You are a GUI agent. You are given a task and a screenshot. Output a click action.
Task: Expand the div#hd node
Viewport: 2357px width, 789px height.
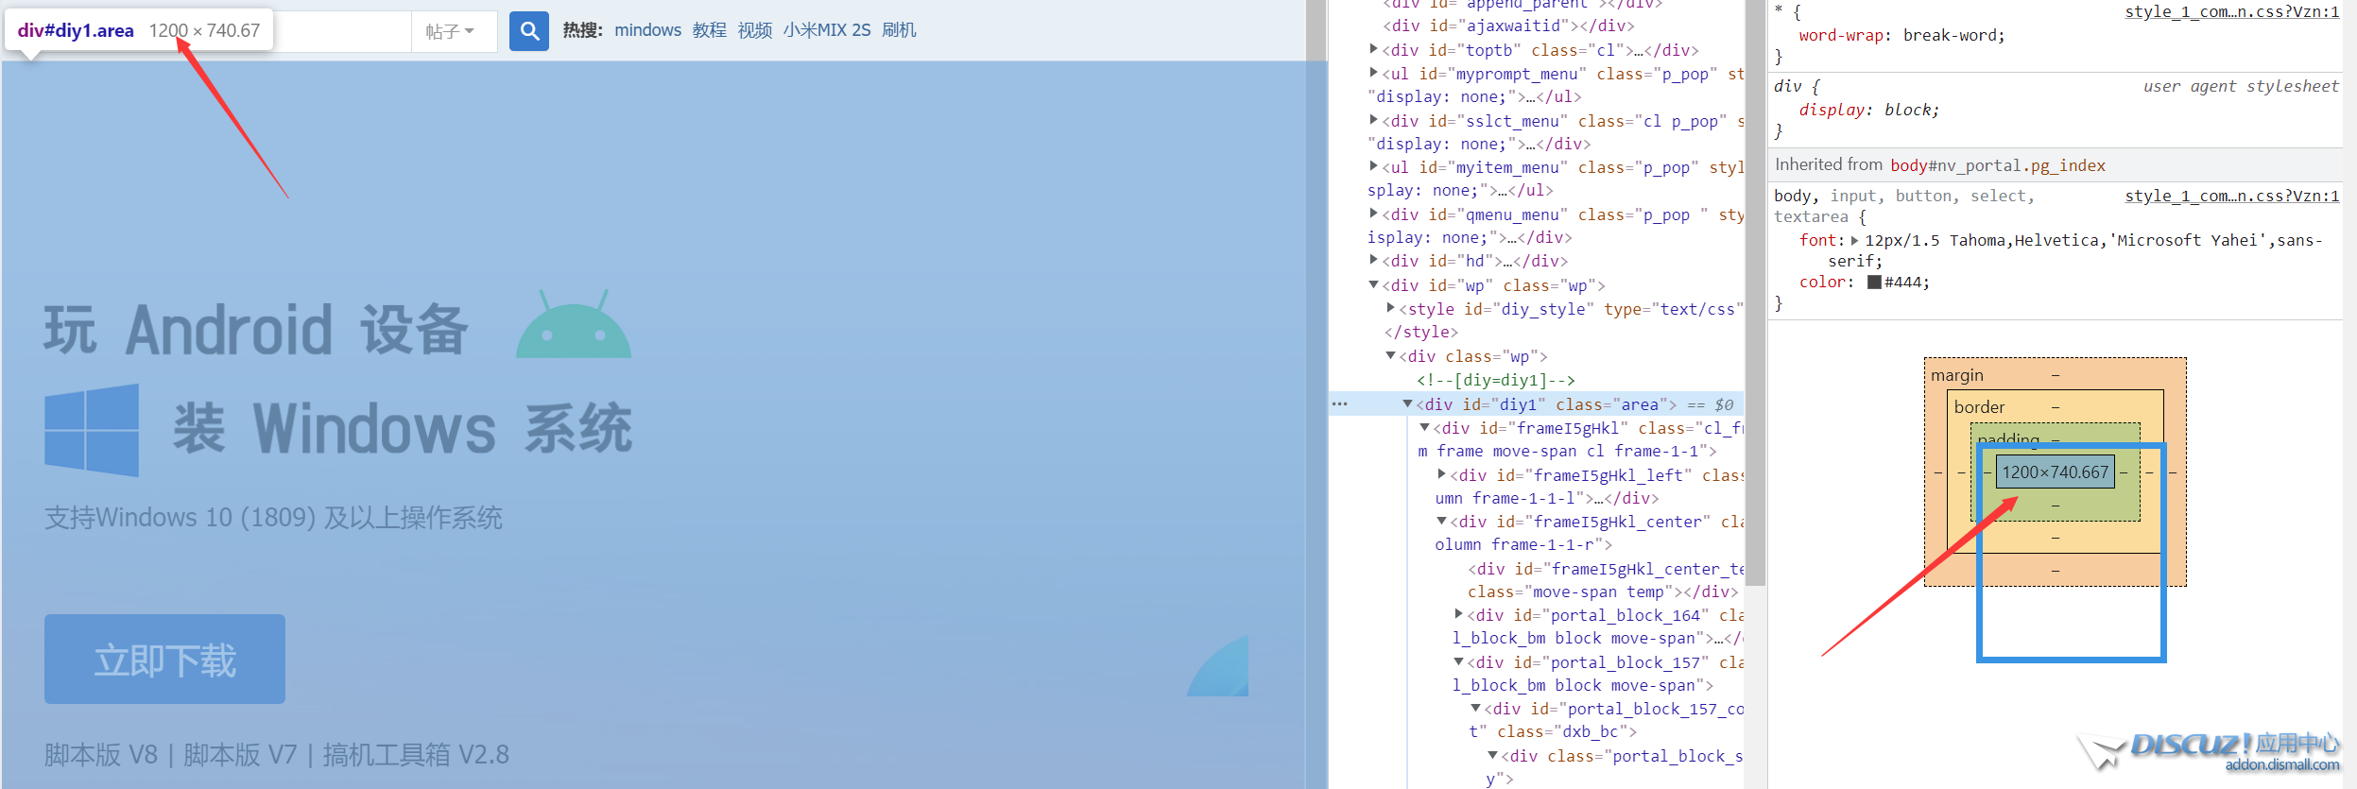(1374, 260)
